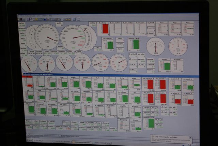The image size is (218, 146).
Task: Select the round gauge reading 8.5
Action: pyautogui.click(x=64, y=63)
